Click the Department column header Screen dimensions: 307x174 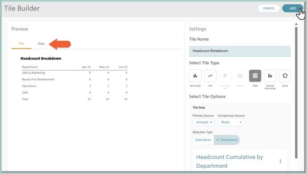[x=29, y=67]
